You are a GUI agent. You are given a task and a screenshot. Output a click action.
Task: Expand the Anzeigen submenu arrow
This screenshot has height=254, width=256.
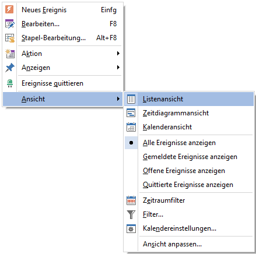[118, 68]
